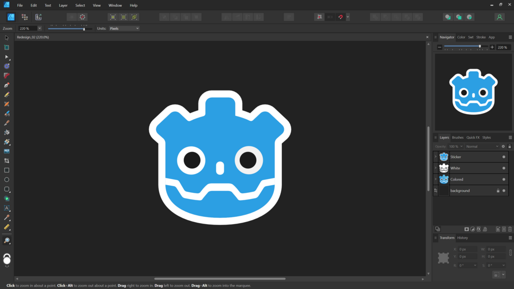Hide the White layer
The height and width of the screenshot is (289, 514).
504,168
